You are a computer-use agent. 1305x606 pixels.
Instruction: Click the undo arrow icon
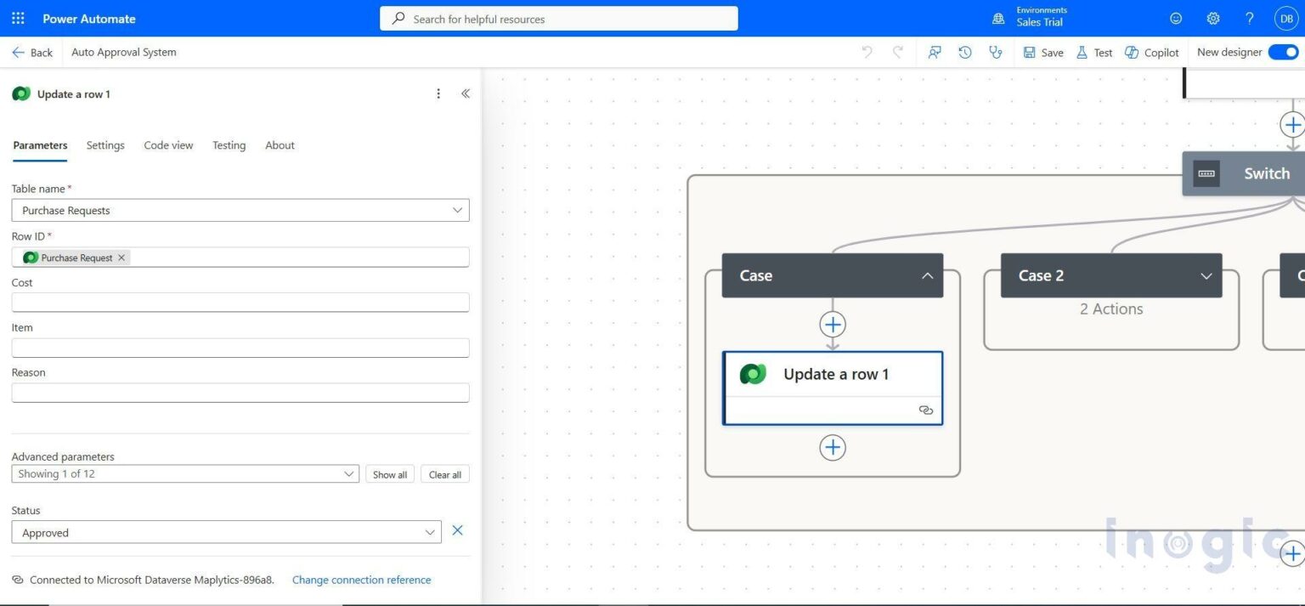tap(867, 52)
